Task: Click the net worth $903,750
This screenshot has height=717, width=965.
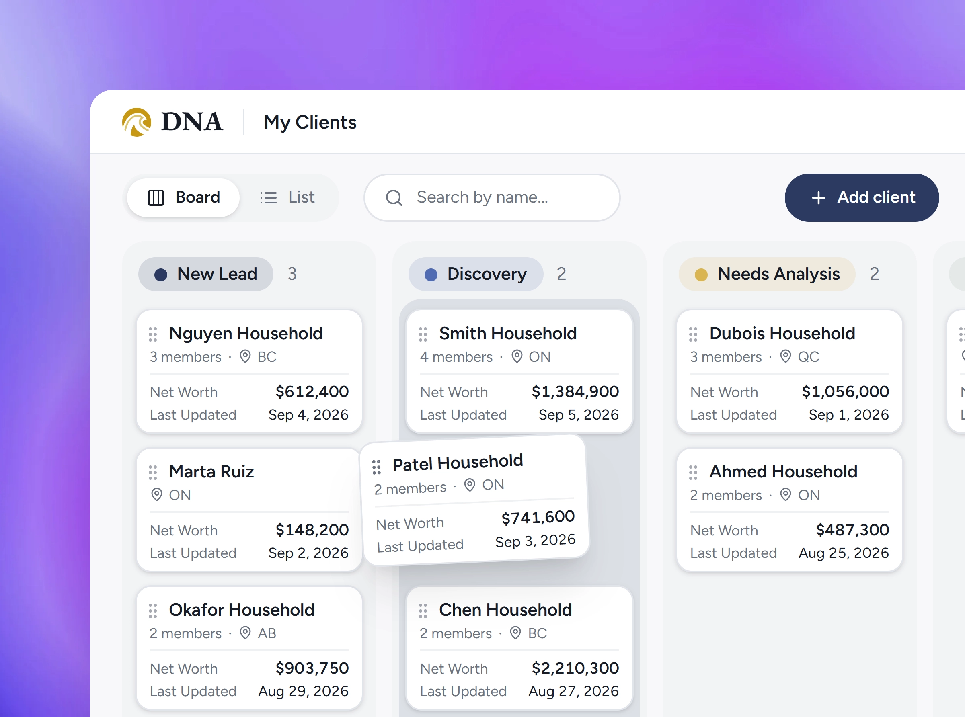Action: pyautogui.click(x=312, y=668)
